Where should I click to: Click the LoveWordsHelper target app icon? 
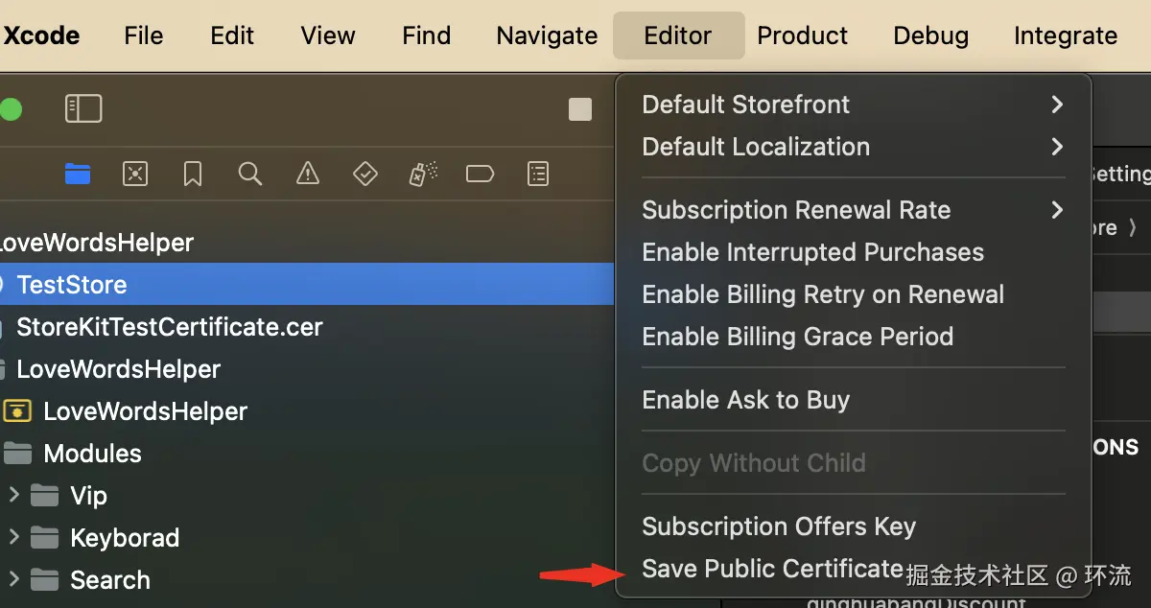17,411
